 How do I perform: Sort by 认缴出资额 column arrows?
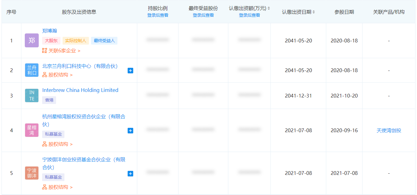click(269, 8)
